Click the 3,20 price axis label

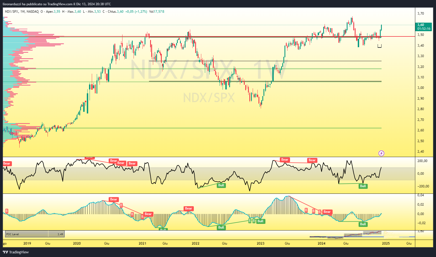421,67
